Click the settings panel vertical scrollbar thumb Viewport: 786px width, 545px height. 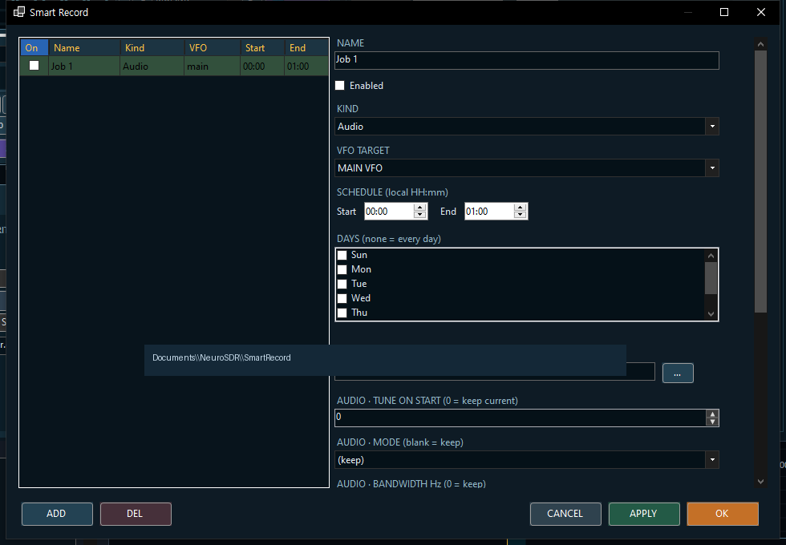click(760, 181)
